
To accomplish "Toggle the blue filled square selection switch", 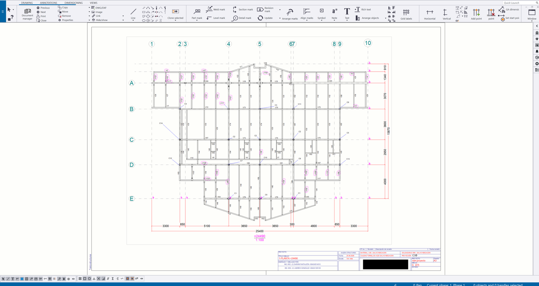I will click(22, 279).
